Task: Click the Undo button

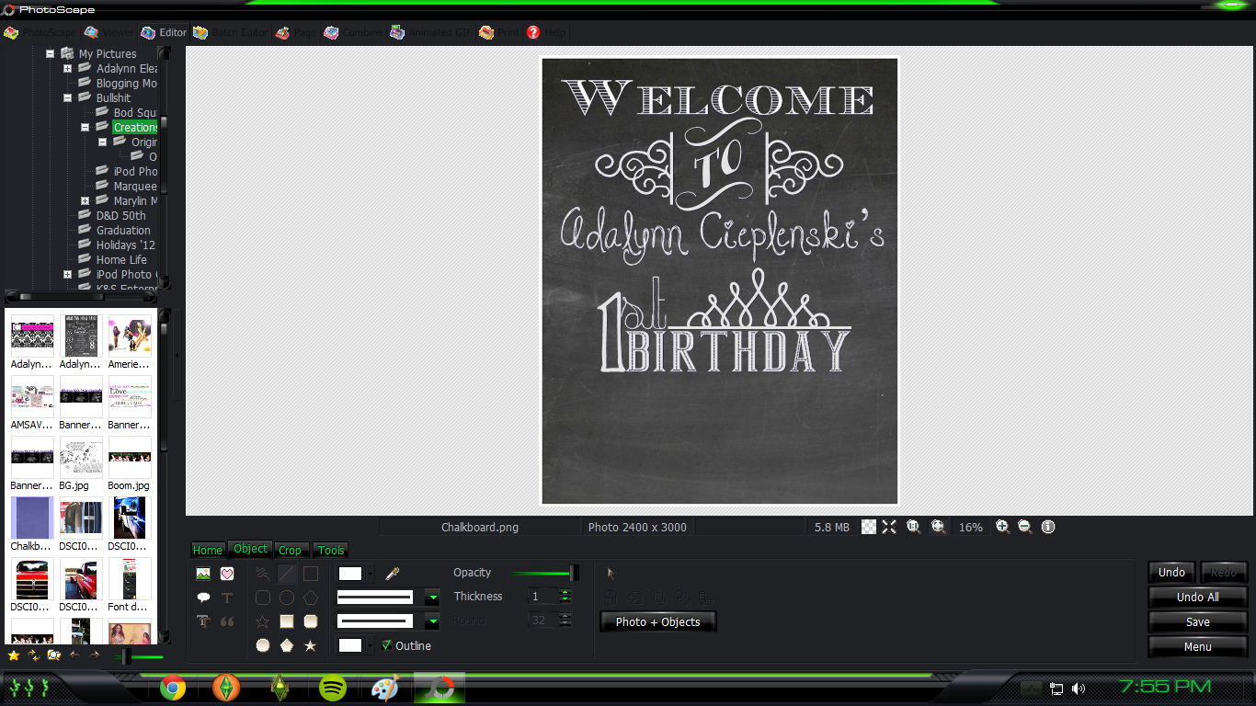Action: point(1171,572)
